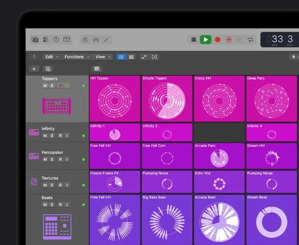Open the Mixer faders icon
Image resolution: width=299 pixels, height=245 pixels.
(x=96, y=40)
